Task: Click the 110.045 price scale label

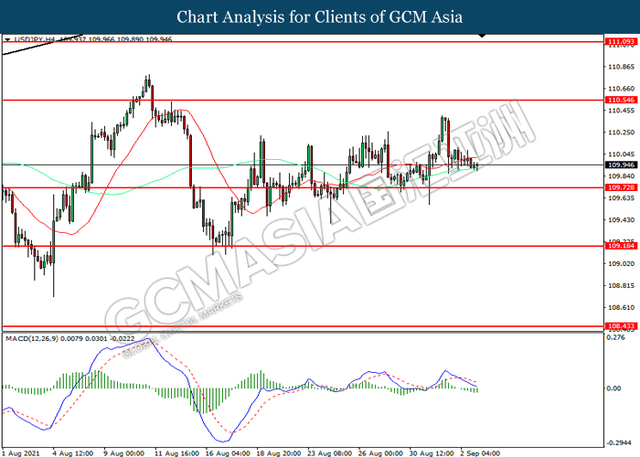Action: pos(621,154)
